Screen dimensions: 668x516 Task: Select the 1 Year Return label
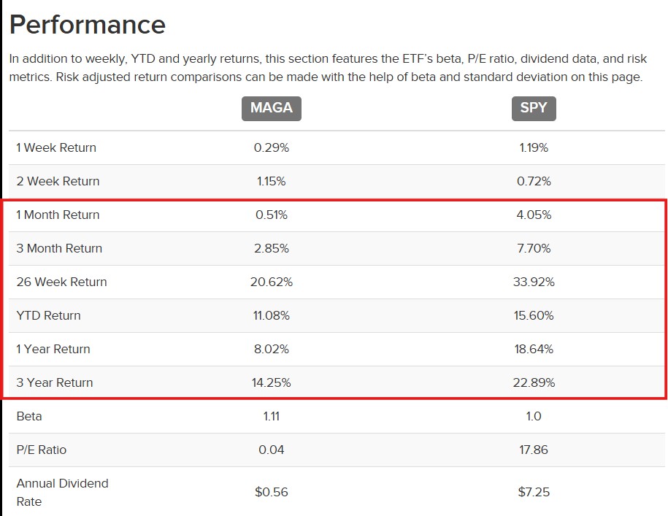(53, 349)
